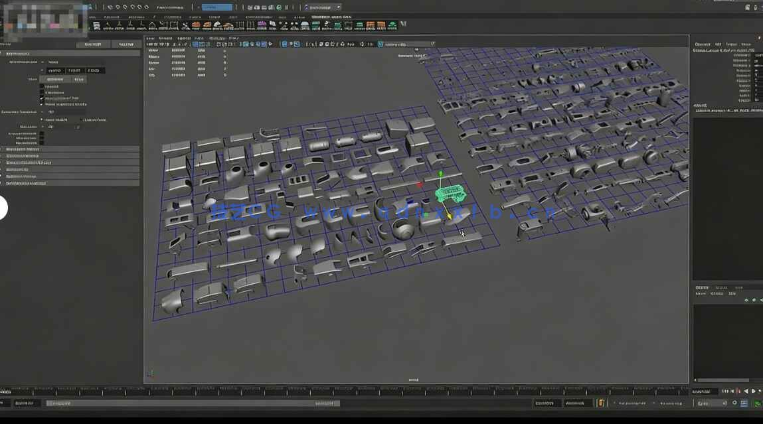Click the Reset Tool button
This screenshot has width=763, height=424.
pyautogui.click(x=94, y=44)
